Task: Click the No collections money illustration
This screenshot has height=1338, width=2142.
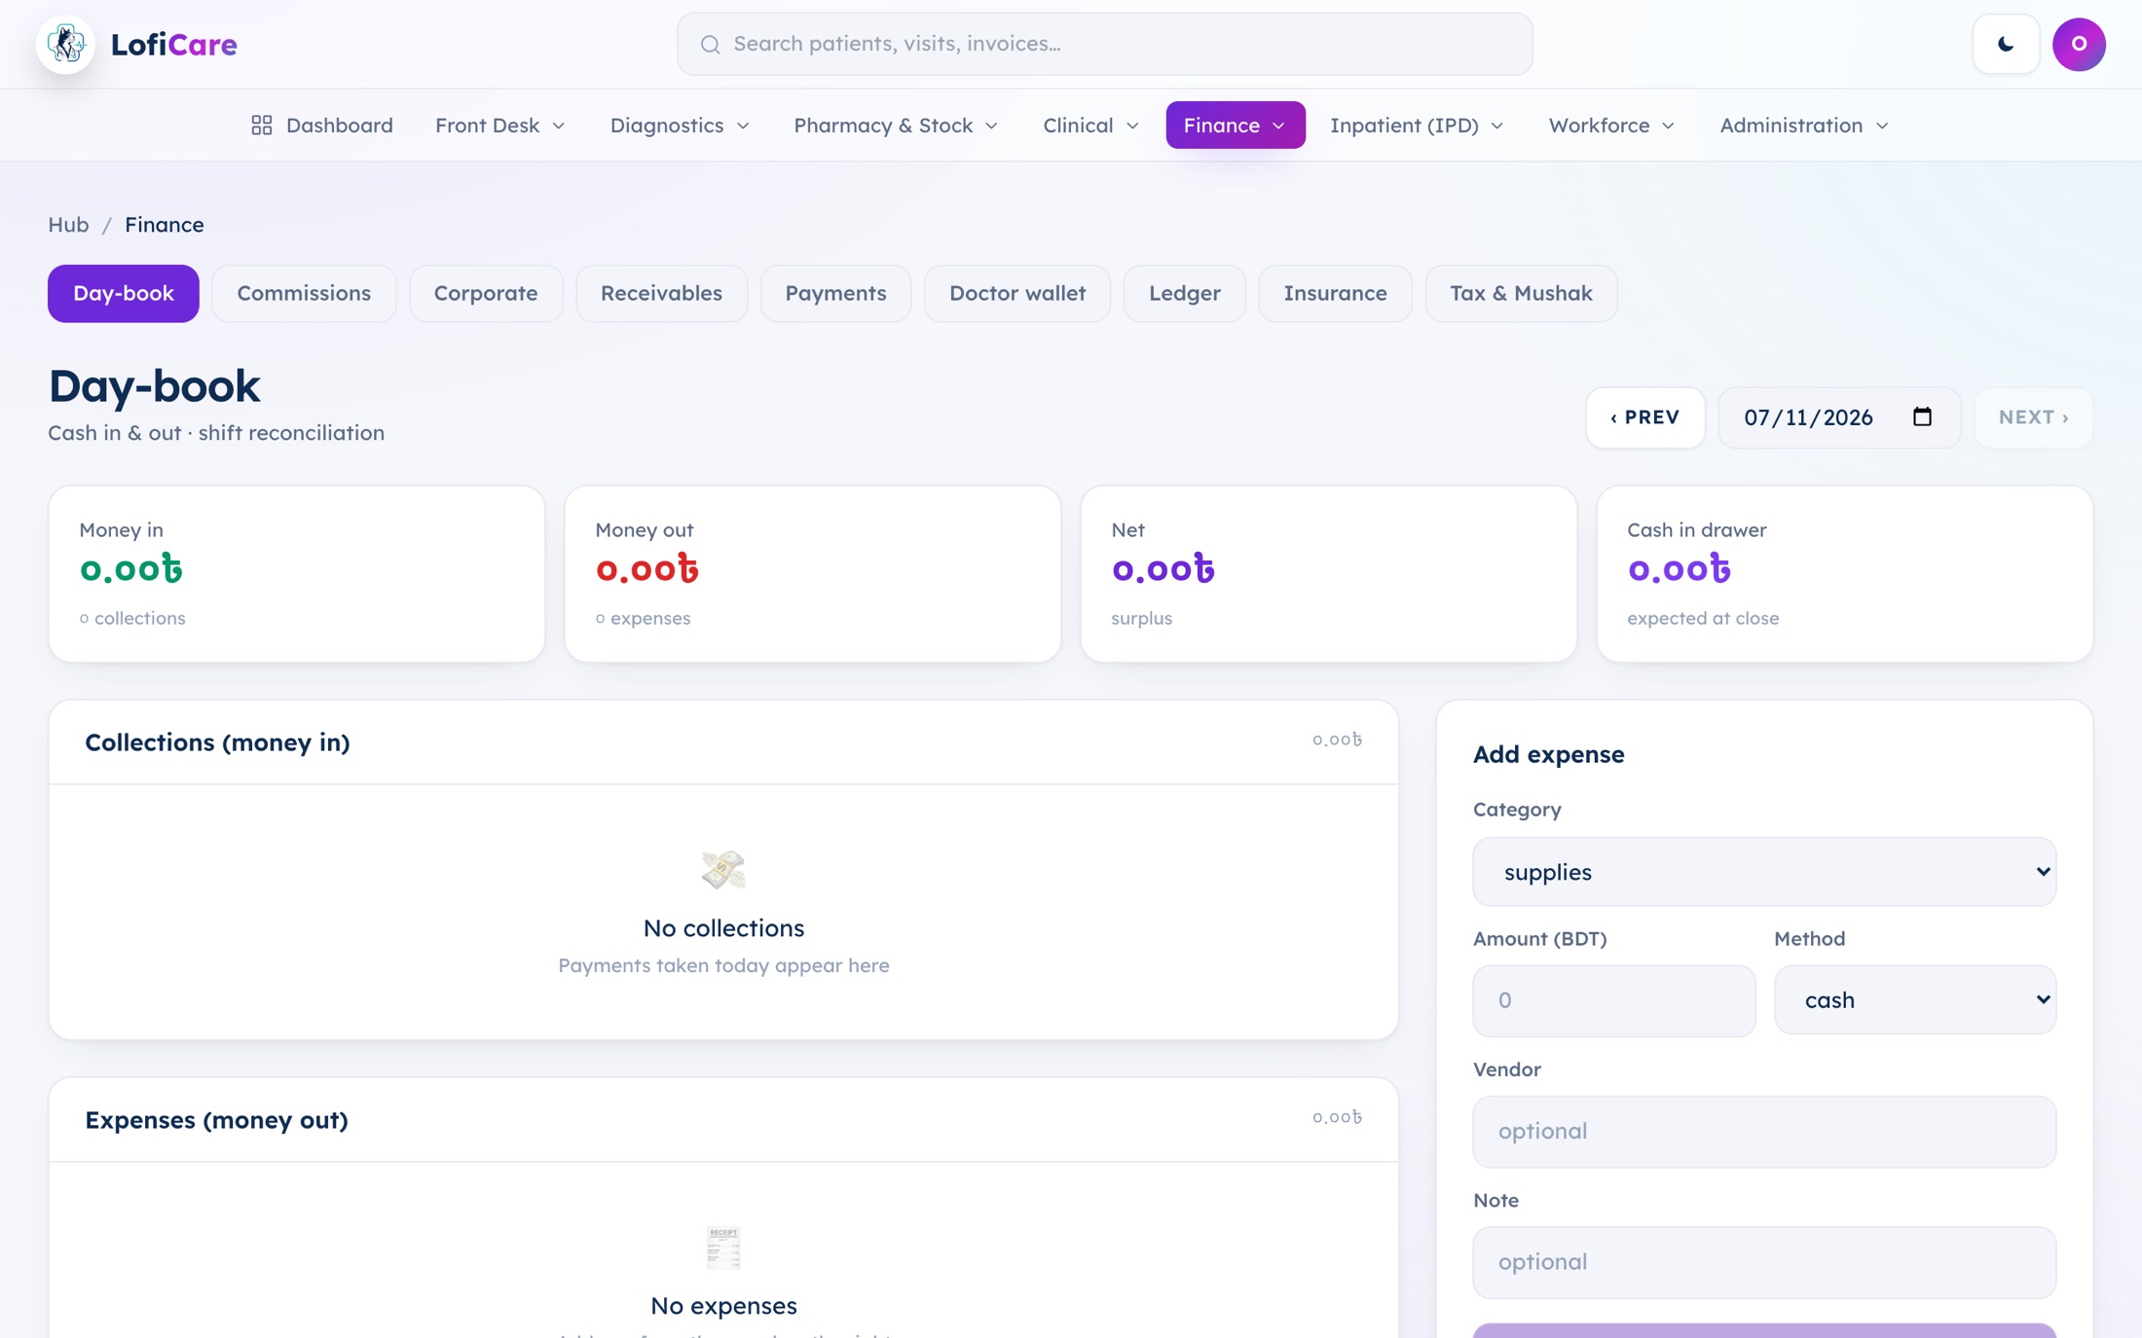Action: click(x=723, y=869)
